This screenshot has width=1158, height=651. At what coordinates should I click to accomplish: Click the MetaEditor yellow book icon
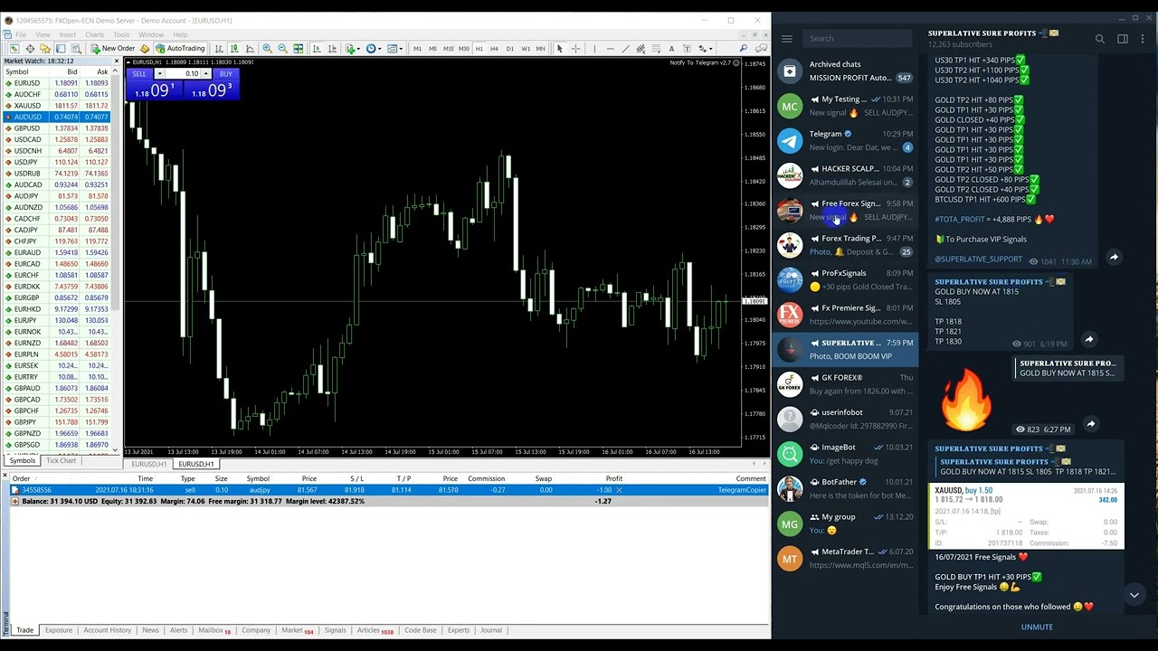(145, 48)
